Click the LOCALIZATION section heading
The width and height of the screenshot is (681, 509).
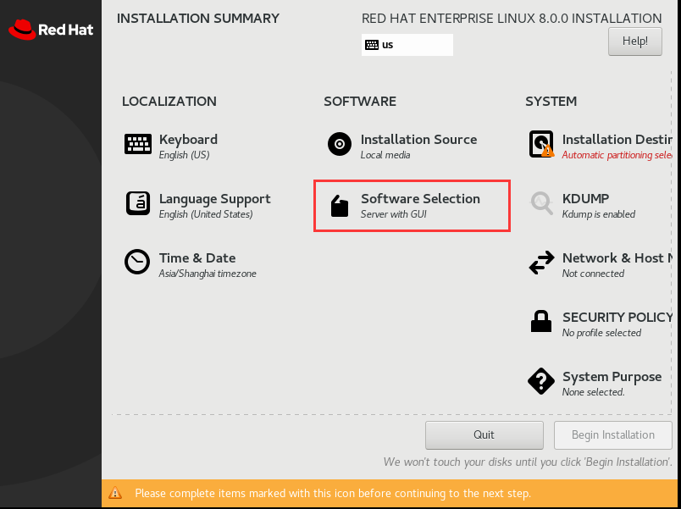pyautogui.click(x=169, y=101)
